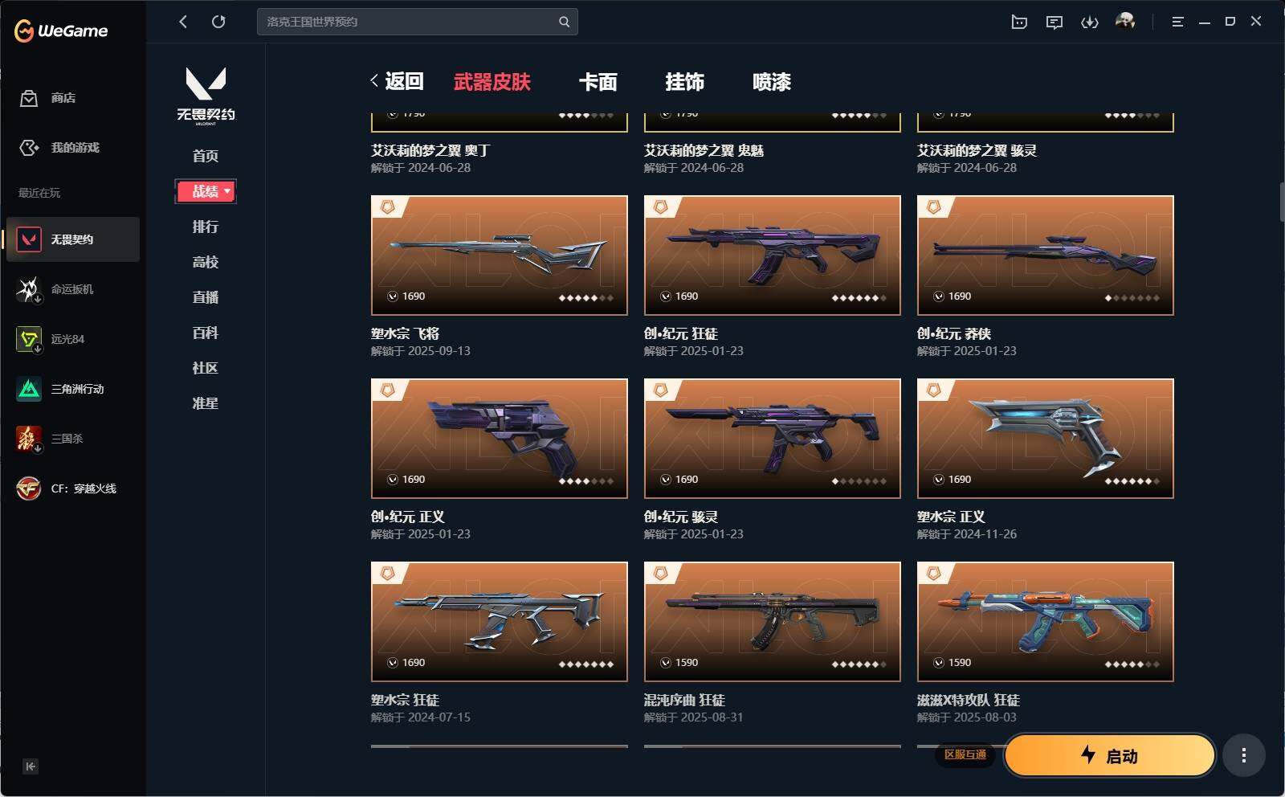
Task: Select the 滋滋X特攻队 狂徒 skin thumbnail
Action: point(1046,622)
